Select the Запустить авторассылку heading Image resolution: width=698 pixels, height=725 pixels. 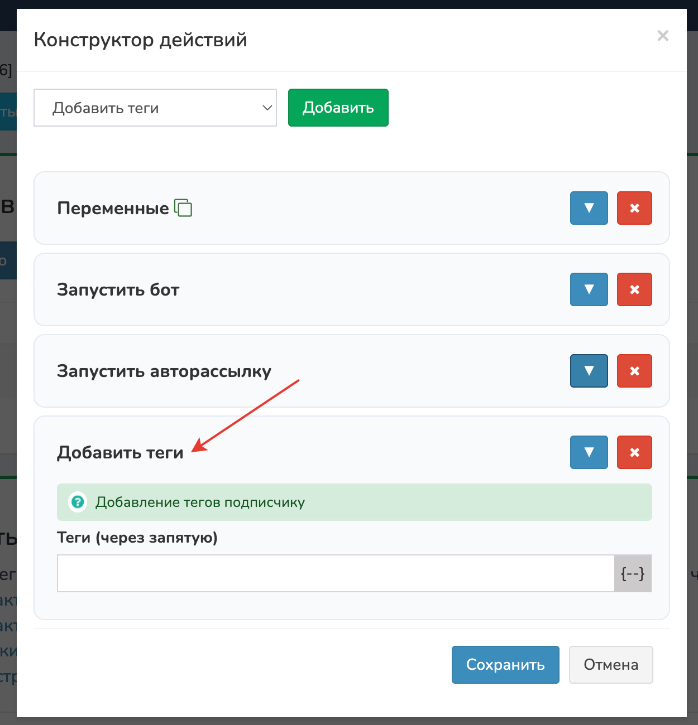pyautogui.click(x=164, y=371)
